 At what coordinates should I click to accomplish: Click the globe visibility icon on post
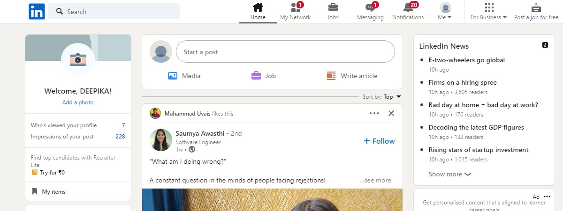[192, 150]
